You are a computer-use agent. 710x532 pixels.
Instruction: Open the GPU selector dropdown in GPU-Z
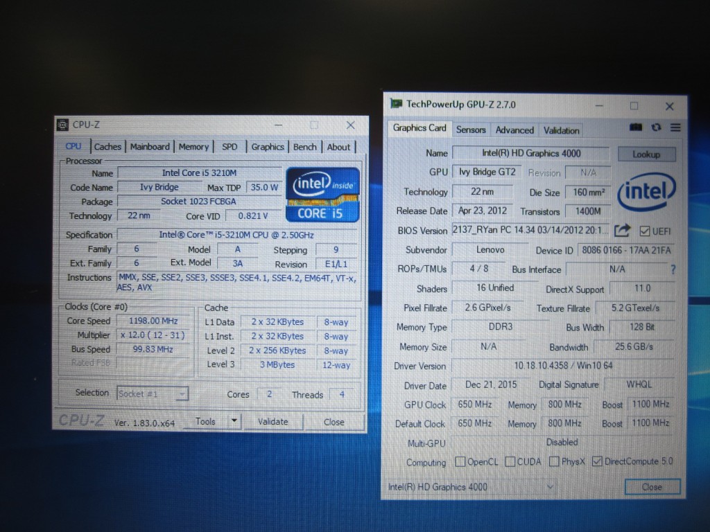(471, 487)
